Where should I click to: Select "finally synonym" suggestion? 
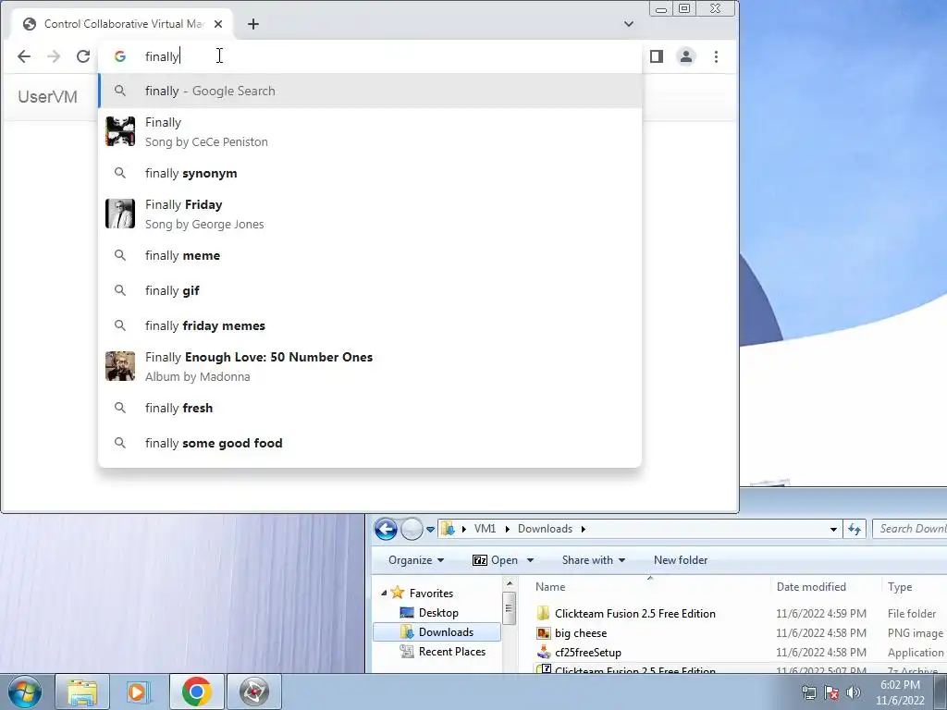[370, 173]
